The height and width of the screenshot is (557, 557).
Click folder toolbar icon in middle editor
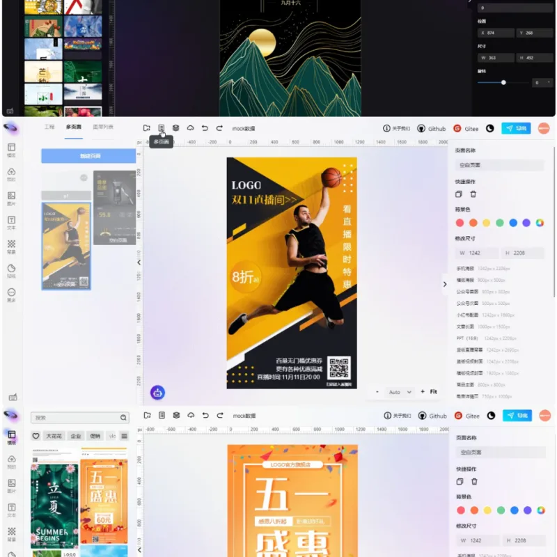point(147,128)
